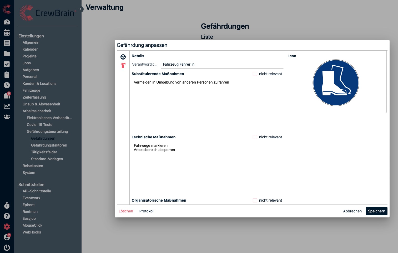Open Zeiterfassung in the settings menu
This screenshot has width=398, height=253.
[x=34, y=97]
